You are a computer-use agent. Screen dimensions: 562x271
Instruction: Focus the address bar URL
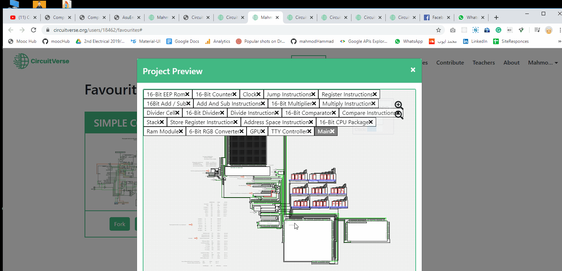[98, 30]
